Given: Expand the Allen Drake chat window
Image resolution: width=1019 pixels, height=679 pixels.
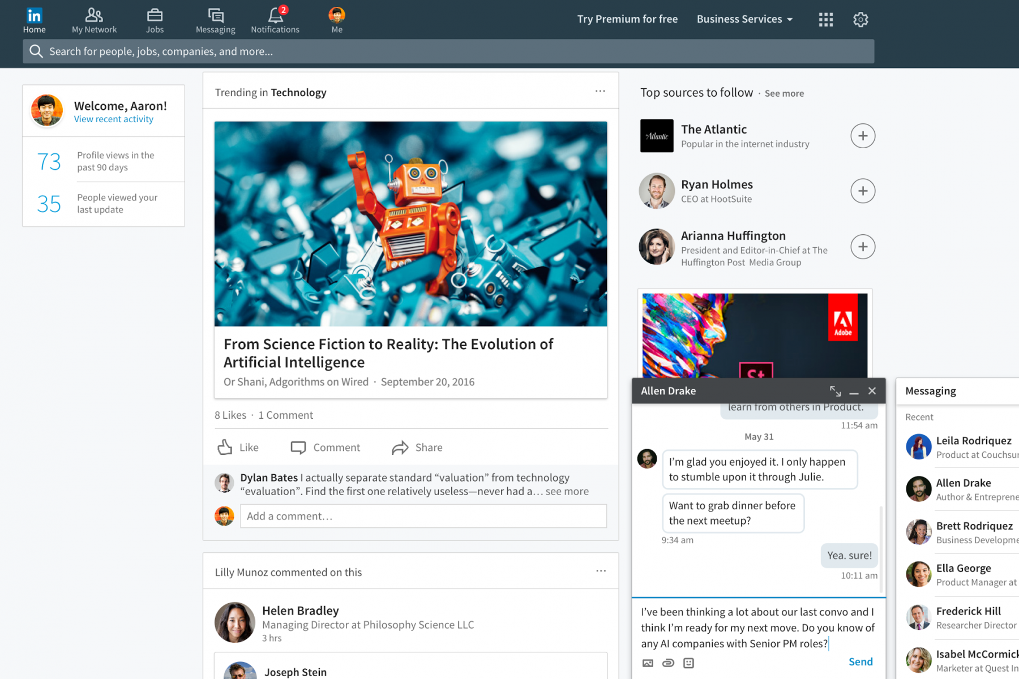Looking at the screenshot, I should pyautogui.click(x=835, y=391).
